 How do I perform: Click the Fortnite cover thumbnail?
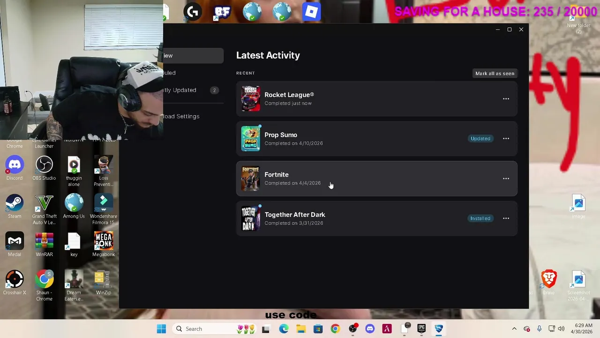tap(250, 178)
